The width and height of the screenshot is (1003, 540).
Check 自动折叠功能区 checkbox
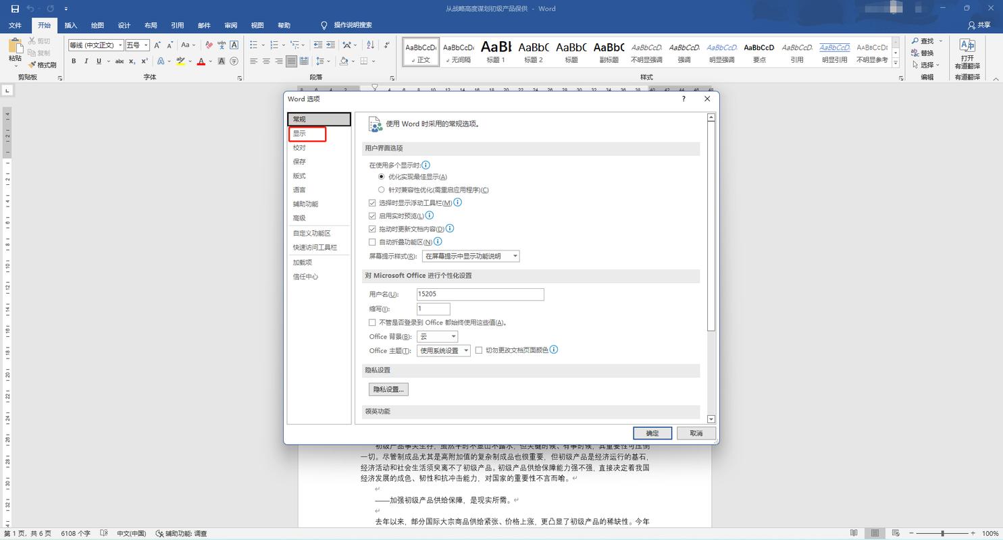tap(372, 242)
